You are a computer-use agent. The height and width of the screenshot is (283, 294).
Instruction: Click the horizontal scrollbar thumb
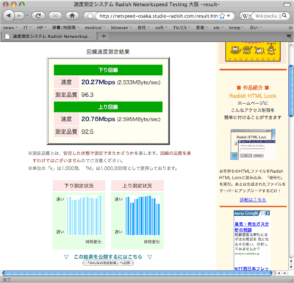tap(137, 273)
